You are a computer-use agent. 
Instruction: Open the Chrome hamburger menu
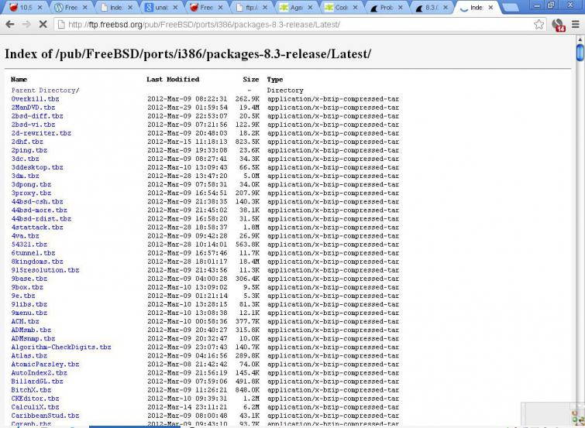(x=575, y=25)
